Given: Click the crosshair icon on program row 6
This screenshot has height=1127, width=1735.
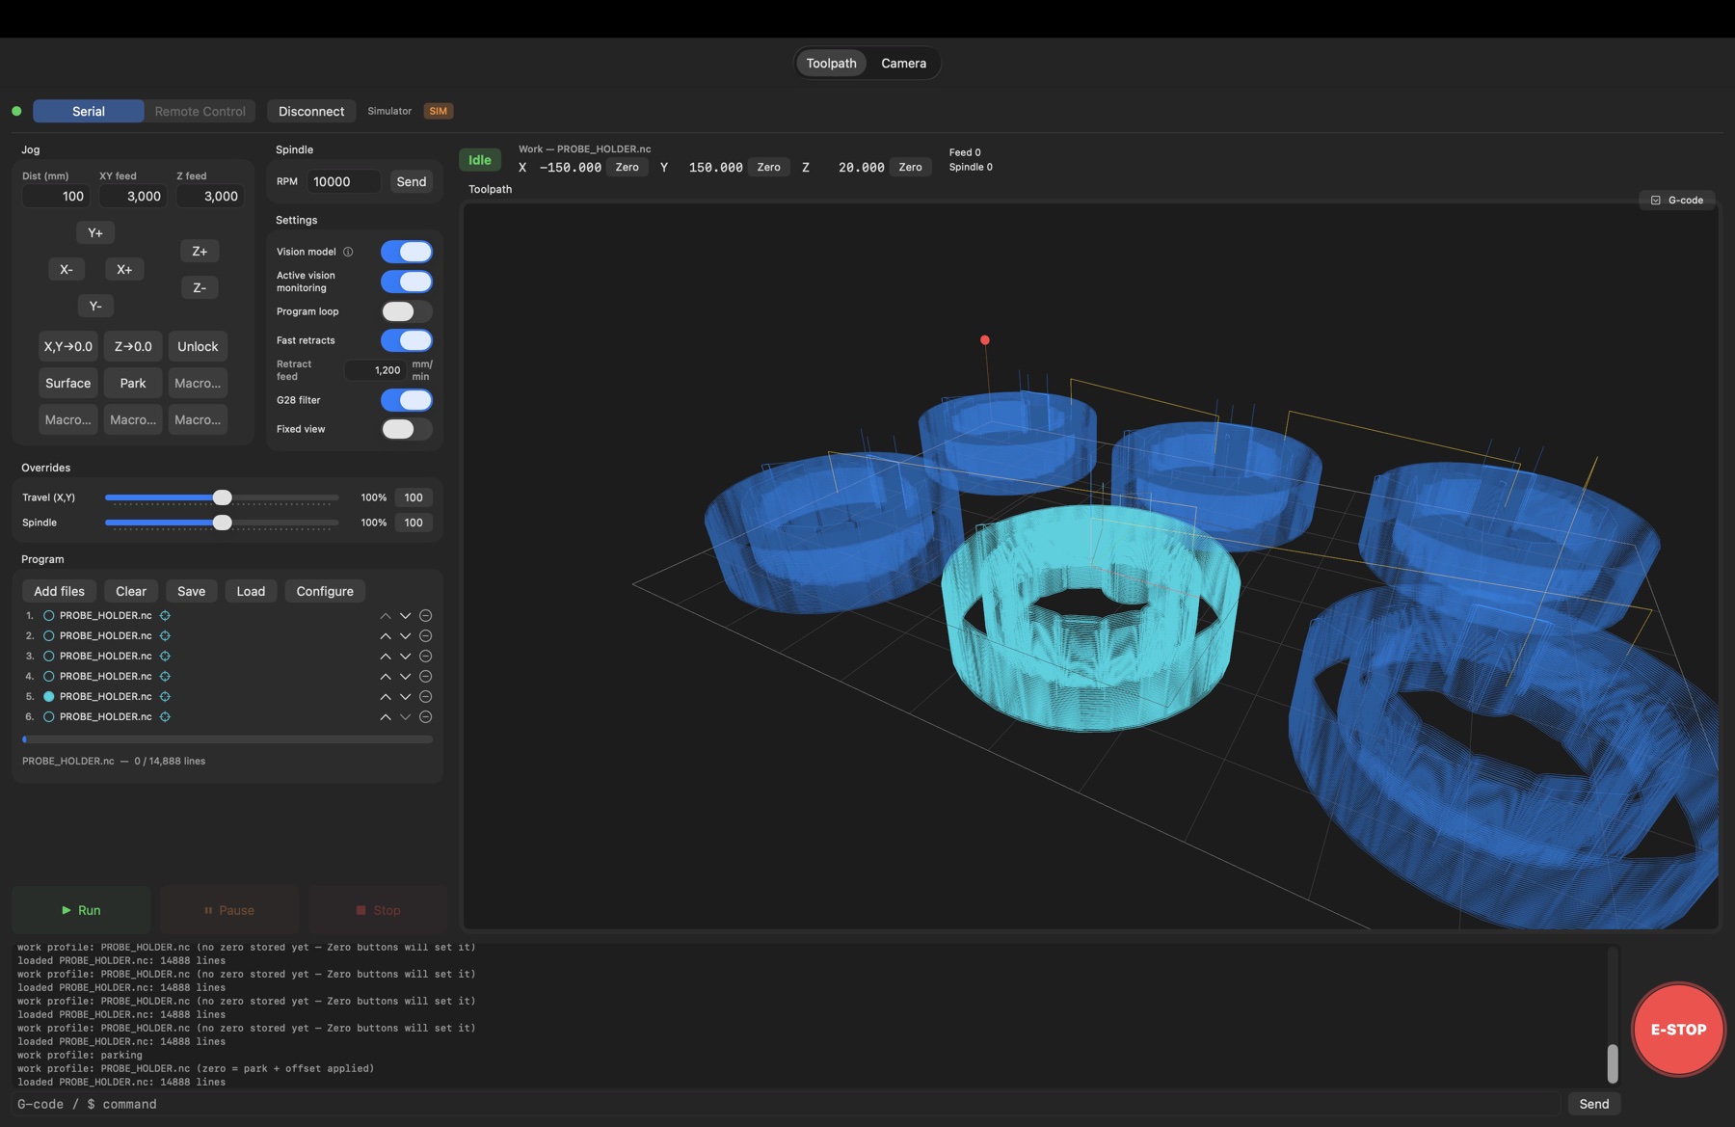Looking at the screenshot, I should click(x=165, y=716).
